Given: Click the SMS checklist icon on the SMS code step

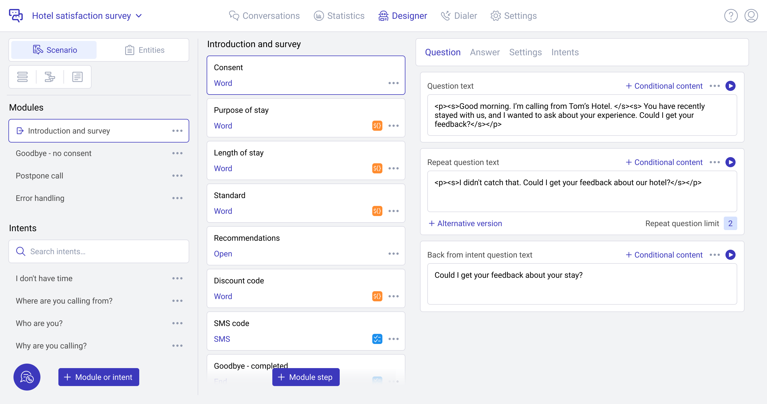Looking at the screenshot, I should click(x=377, y=339).
